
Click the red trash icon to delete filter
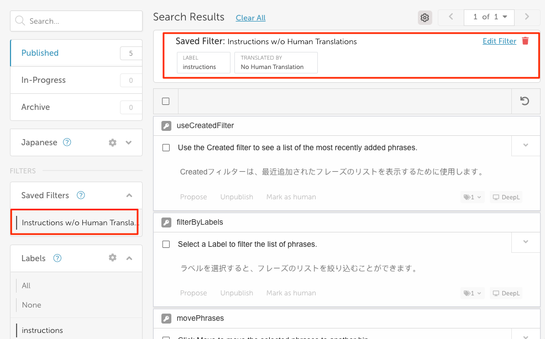[525, 41]
